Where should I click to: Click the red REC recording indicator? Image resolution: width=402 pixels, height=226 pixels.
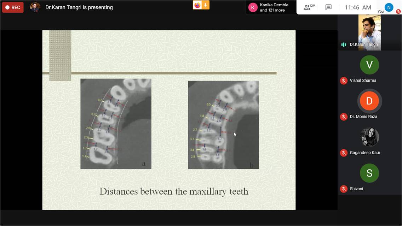(x=13, y=7)
